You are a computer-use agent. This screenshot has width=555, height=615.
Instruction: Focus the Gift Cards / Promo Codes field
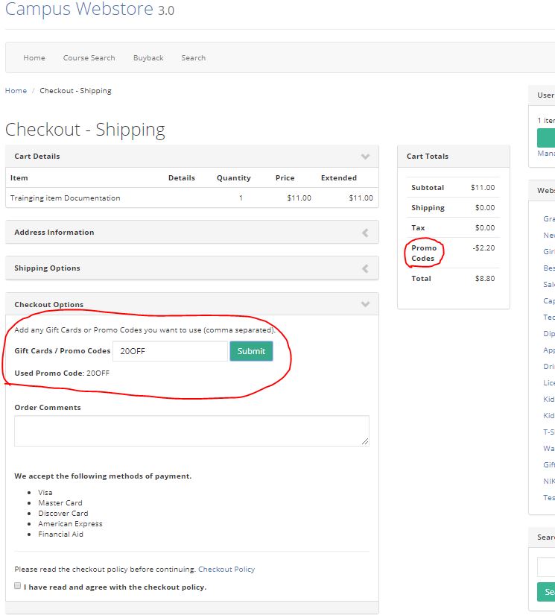coord(170,351)
